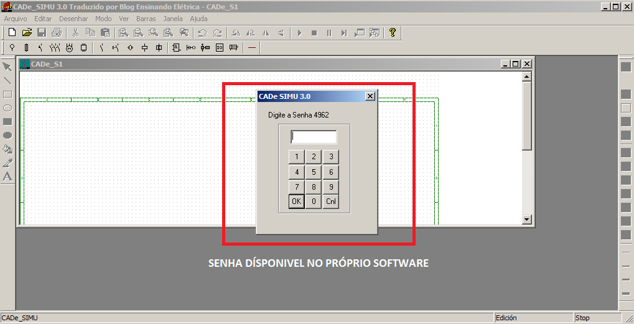Open the Modo menu
The width and height of the screenshot is (634, 324).
103,19
